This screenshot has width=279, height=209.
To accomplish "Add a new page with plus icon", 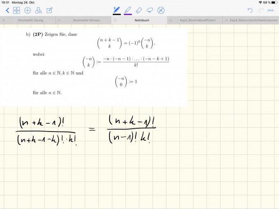I will click(27, 10).
